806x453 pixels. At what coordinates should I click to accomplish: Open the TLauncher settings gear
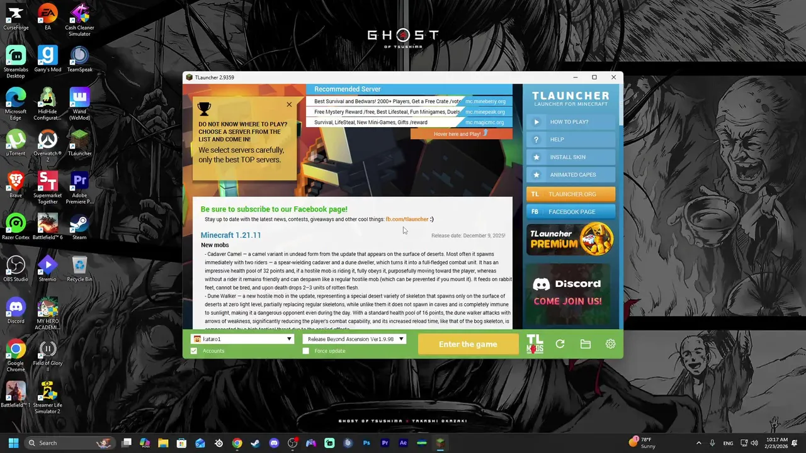(x=610, y=344)
